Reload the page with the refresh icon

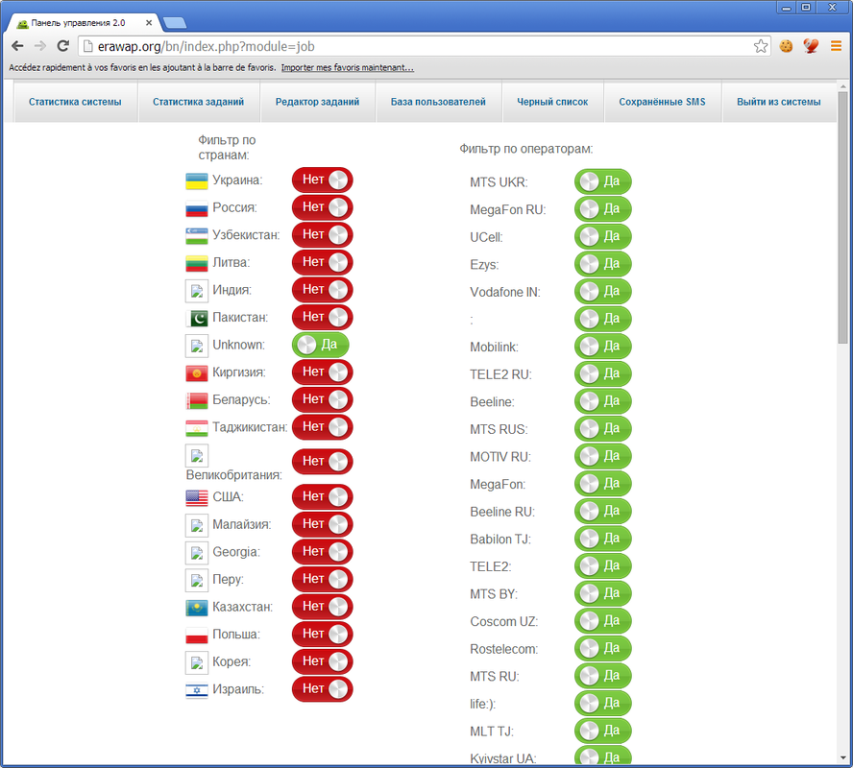click(x=62, y=46)
